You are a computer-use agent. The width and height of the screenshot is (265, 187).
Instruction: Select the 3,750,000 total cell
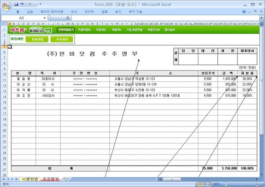(x=227, y=168)
